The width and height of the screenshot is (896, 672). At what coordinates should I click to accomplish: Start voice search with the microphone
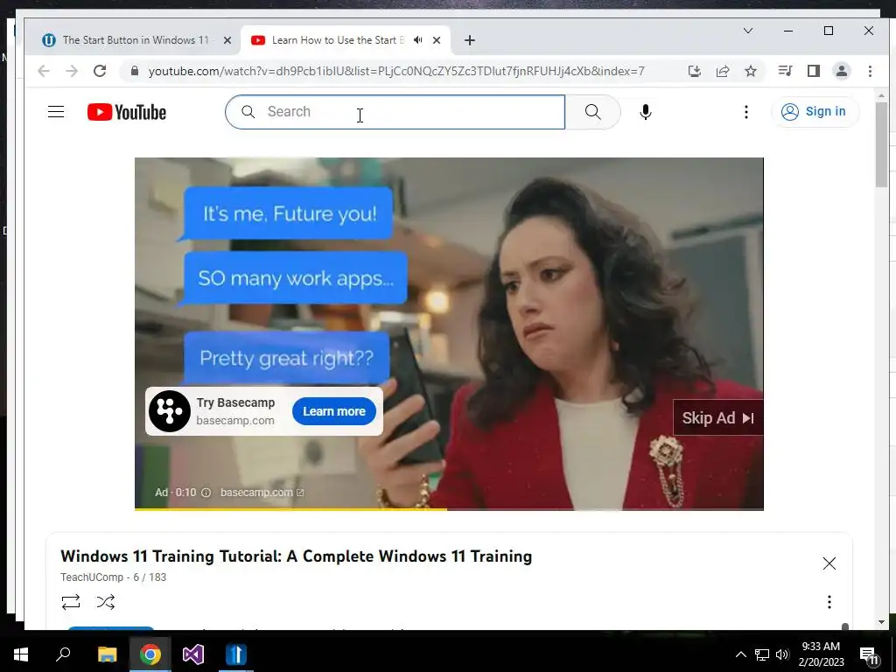pos(646,112)
